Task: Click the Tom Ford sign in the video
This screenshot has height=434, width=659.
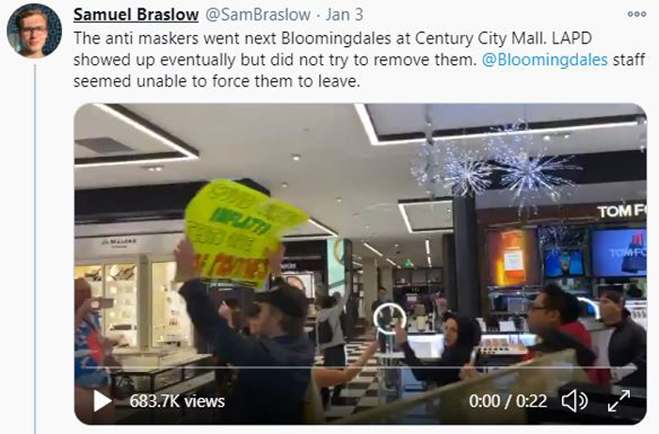Action: tap(622, 211)
